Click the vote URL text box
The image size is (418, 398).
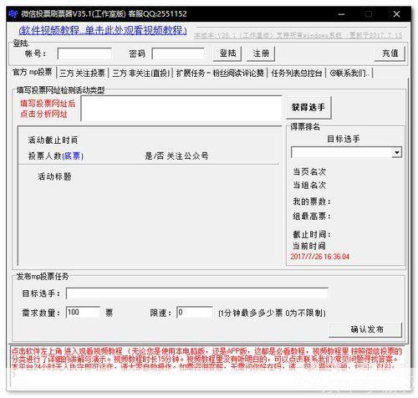click(x=181, y=109)
